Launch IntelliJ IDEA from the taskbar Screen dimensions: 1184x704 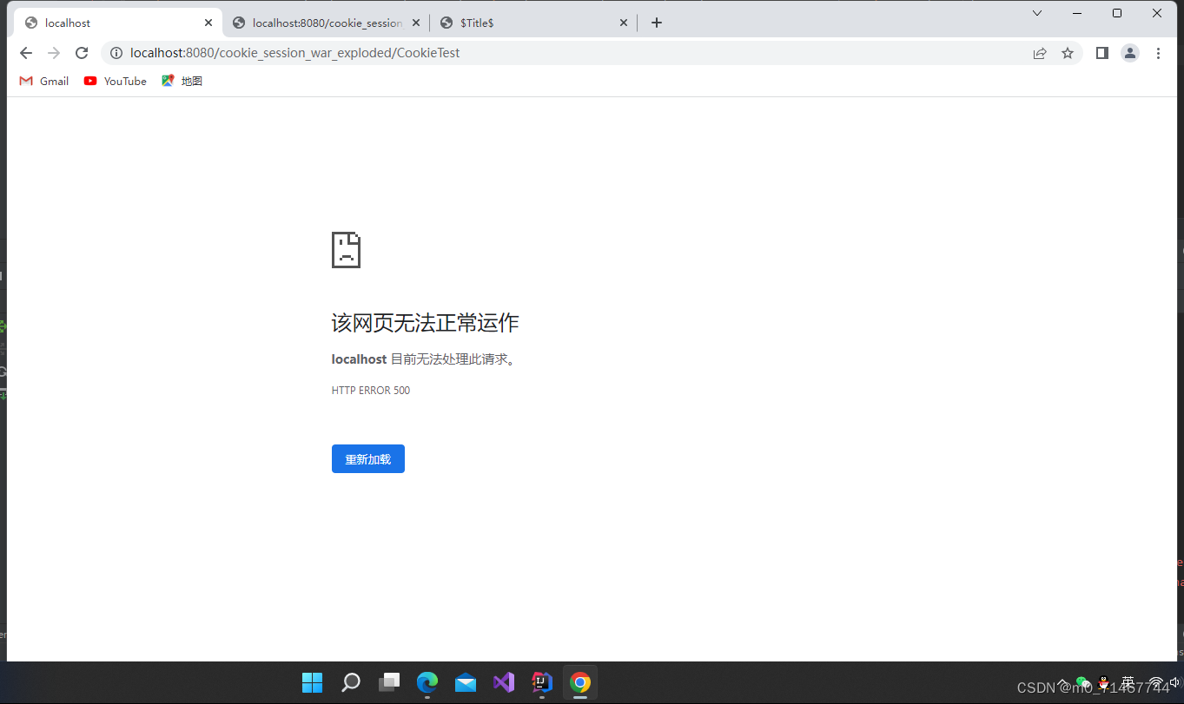(541, 683)
